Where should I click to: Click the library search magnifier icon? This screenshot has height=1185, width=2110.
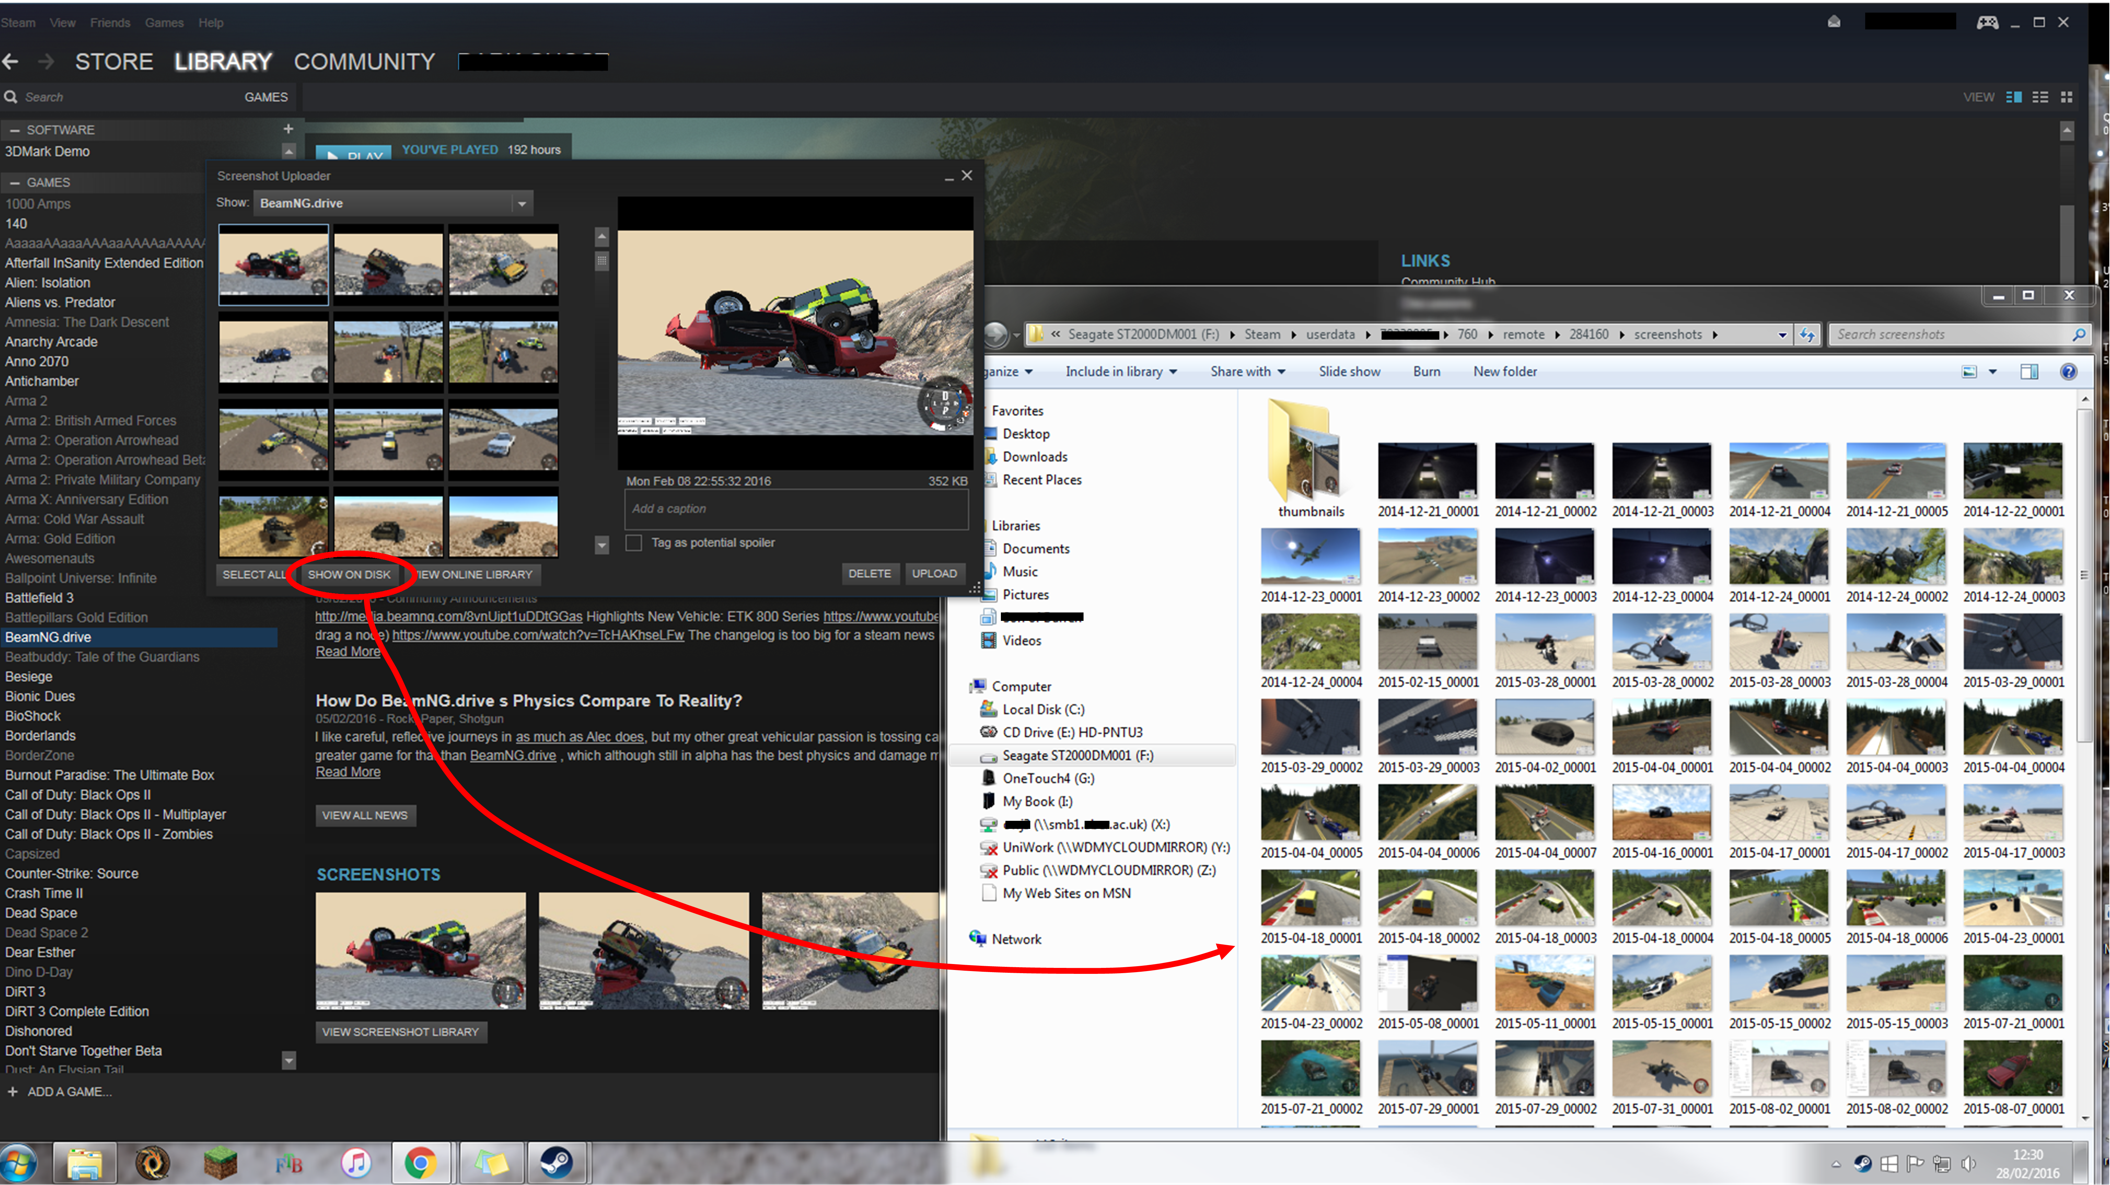[x=11, y=97]
